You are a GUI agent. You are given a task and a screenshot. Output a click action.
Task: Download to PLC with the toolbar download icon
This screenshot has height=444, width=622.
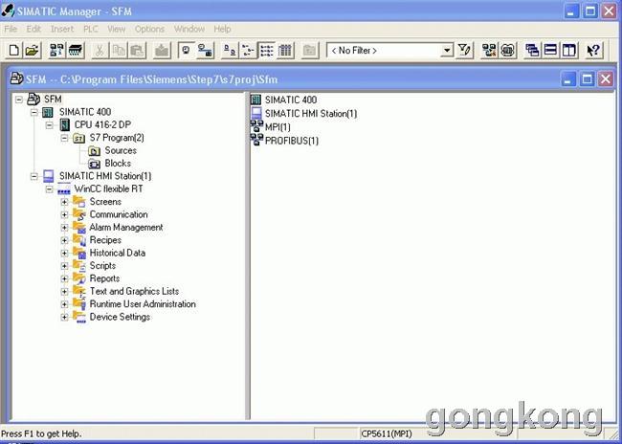[x=162, y=51]
